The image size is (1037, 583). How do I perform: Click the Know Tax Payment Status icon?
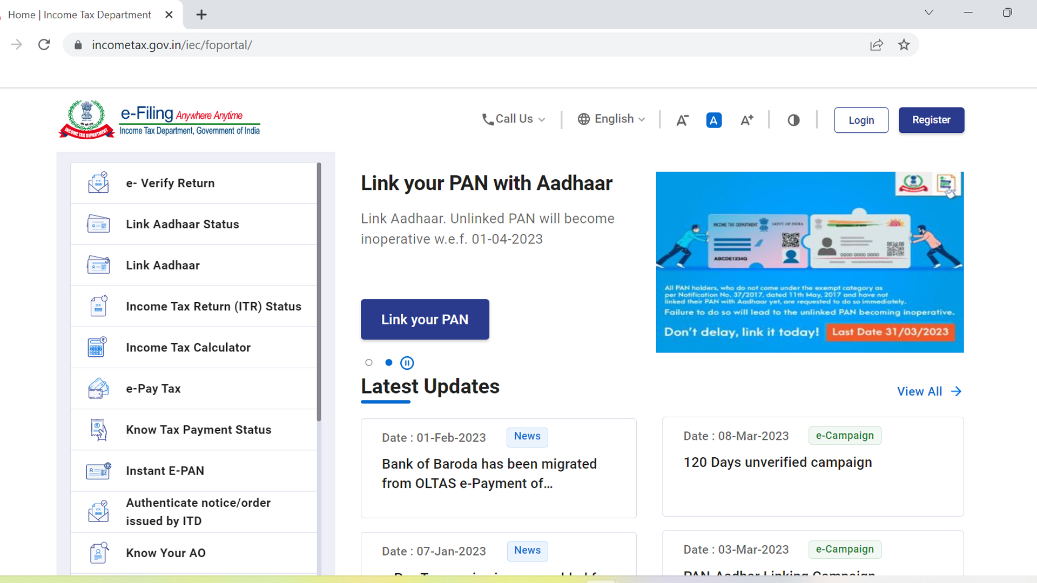(x=98, y=429)
